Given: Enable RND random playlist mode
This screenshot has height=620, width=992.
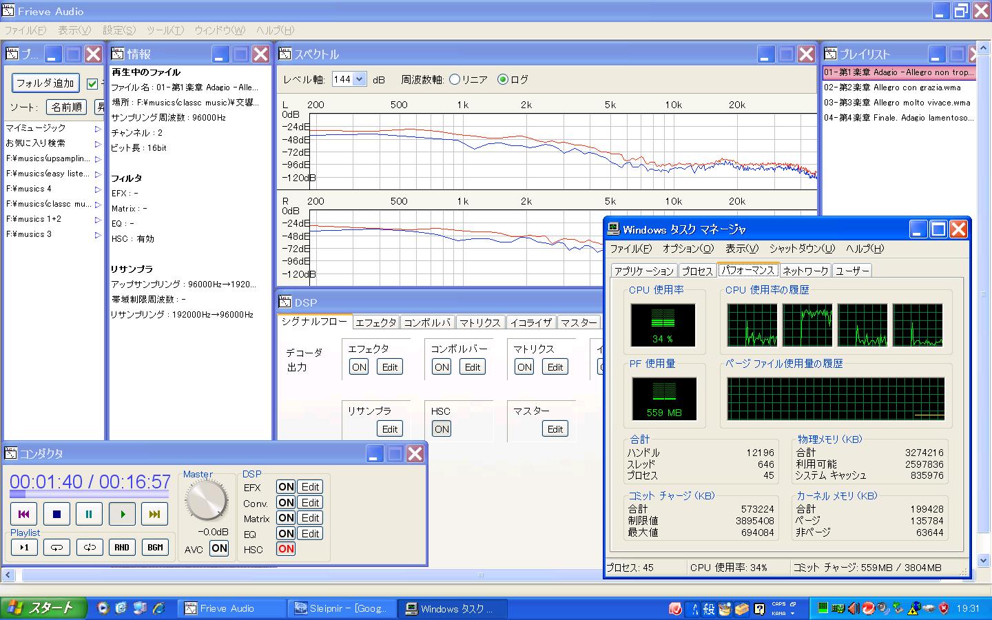Looking at the screenshot, I should (122, 548).
